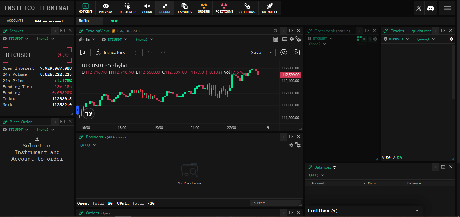
Task: Toggle the Orderbook grouping squares icon
Action: 359,39
